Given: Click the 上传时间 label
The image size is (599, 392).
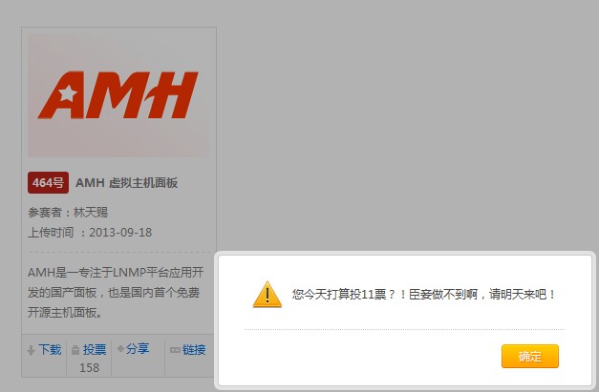Looking at the screenshot, I should (x=51, y=232).
